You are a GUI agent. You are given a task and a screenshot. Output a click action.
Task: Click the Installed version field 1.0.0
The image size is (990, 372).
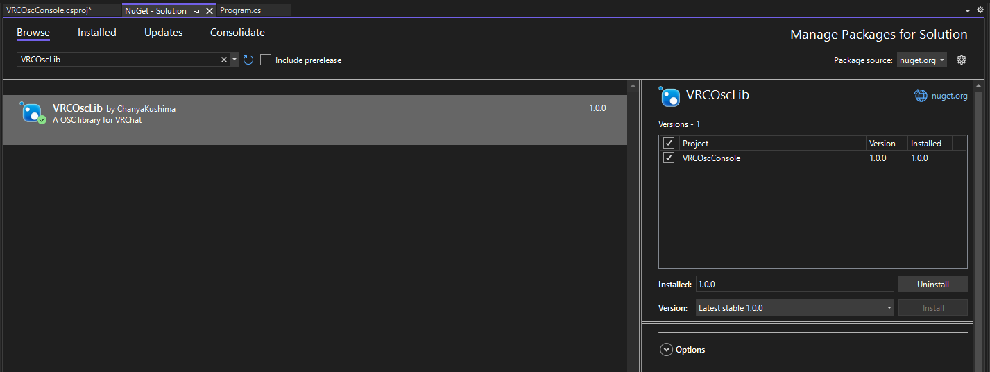point(795,284)
